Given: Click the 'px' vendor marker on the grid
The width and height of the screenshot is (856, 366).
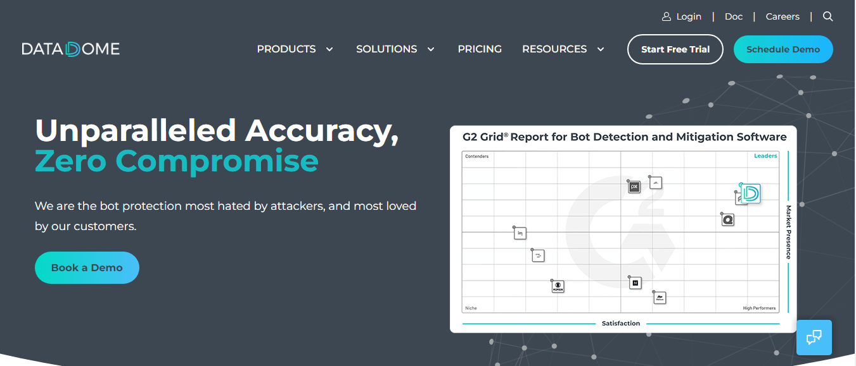Looking at the screenshot, I should [634, 186].
